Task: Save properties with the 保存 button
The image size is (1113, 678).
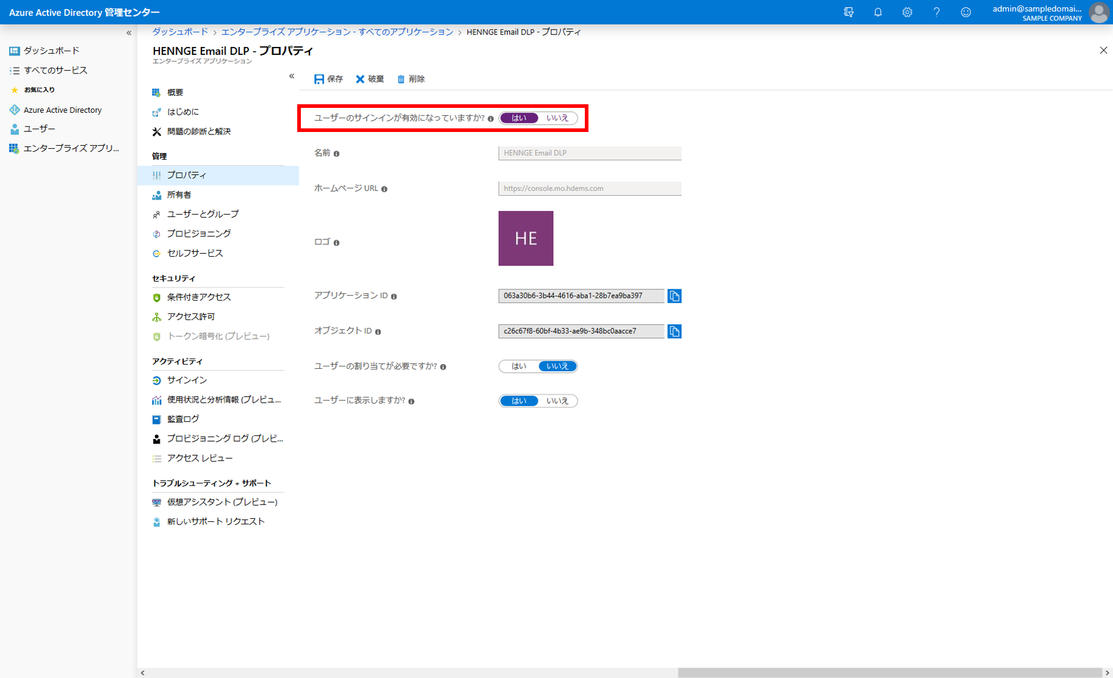Action: pyautogui.click(x=329, y=79)
